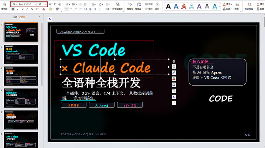Click Convert to Smart Graphic button
Viewport: 265px width, 148px height.
118,6
